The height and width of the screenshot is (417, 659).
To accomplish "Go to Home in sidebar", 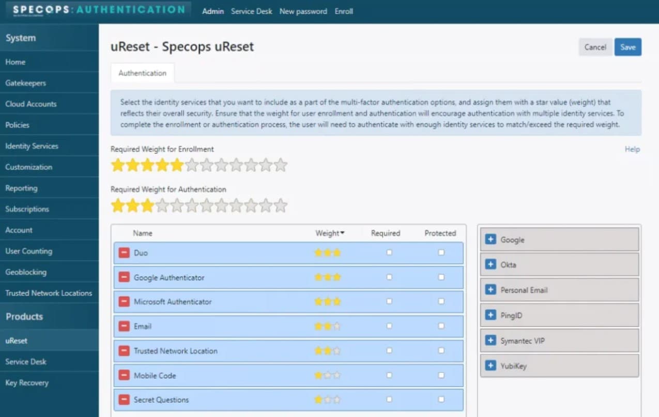I will [x=49, y=61].
